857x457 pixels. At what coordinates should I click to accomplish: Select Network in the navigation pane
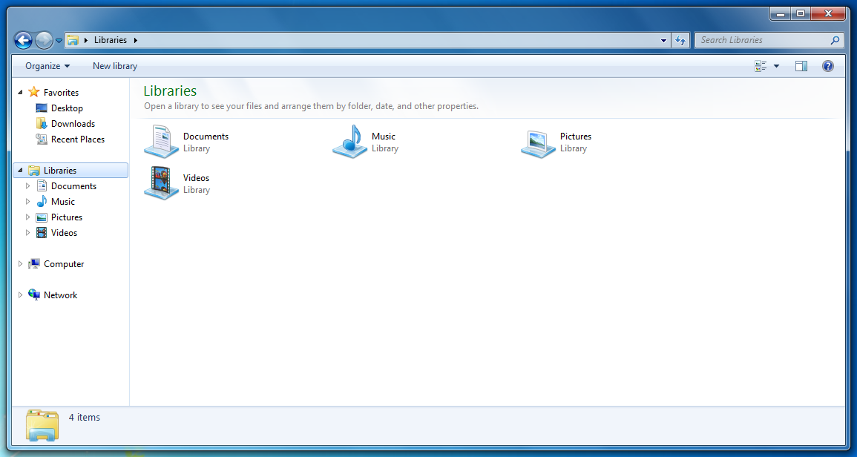click(x=60, y=295)
